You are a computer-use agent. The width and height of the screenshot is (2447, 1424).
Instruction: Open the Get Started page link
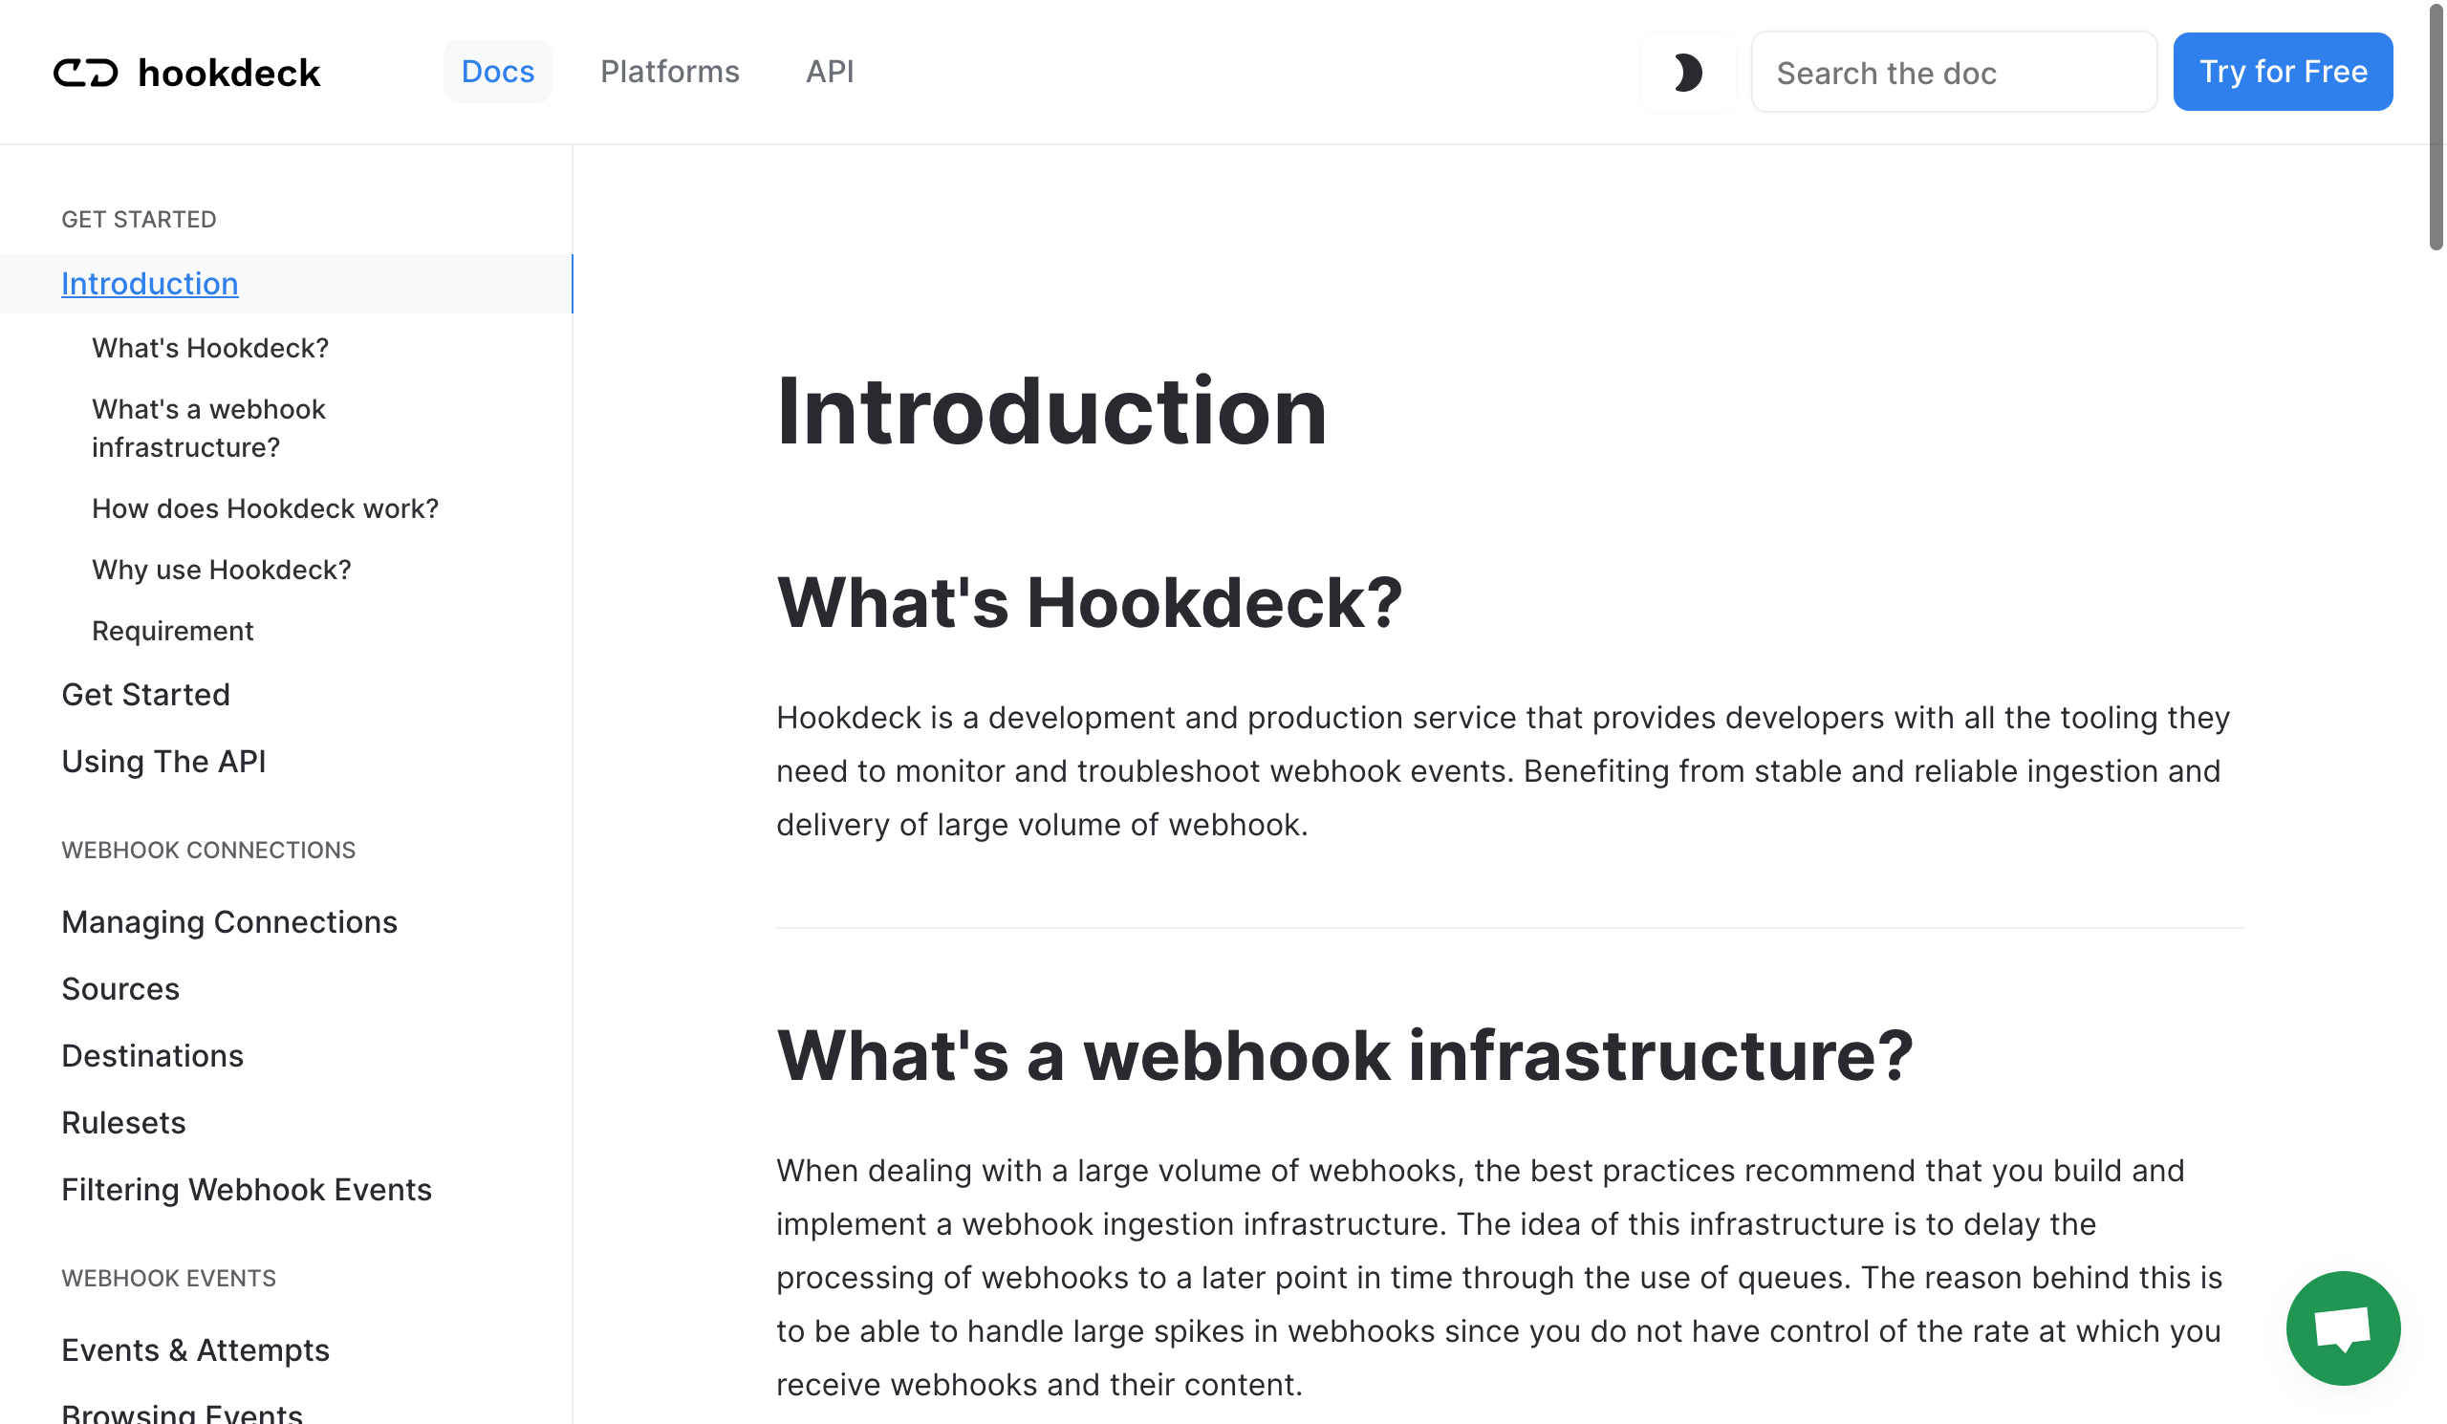[x=145, y=695]
